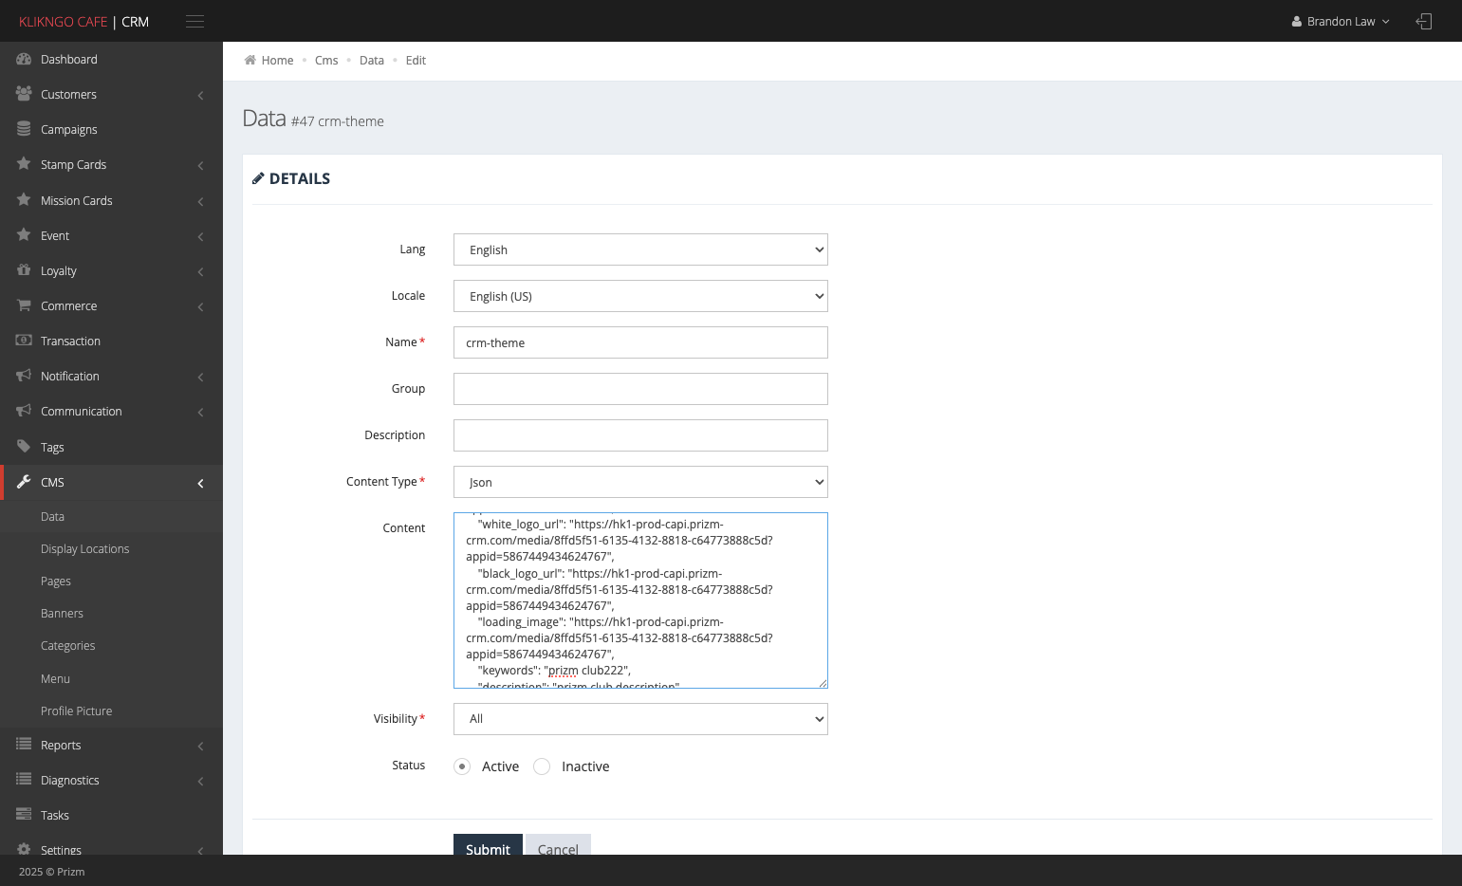Click the empty Description input field
Viewport: 1462px width, 886px height.
640,435
